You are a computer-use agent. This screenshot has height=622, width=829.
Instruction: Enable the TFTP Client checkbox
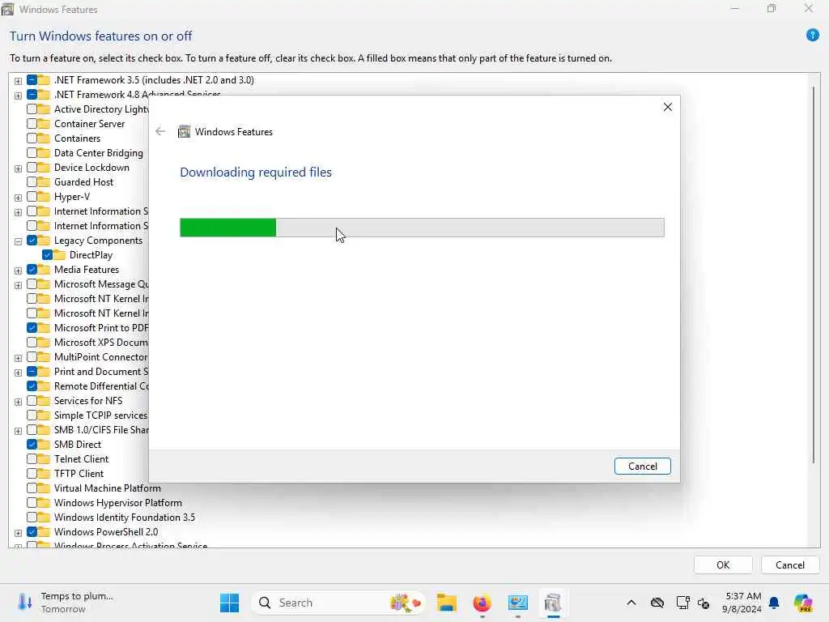click(32, 473)
